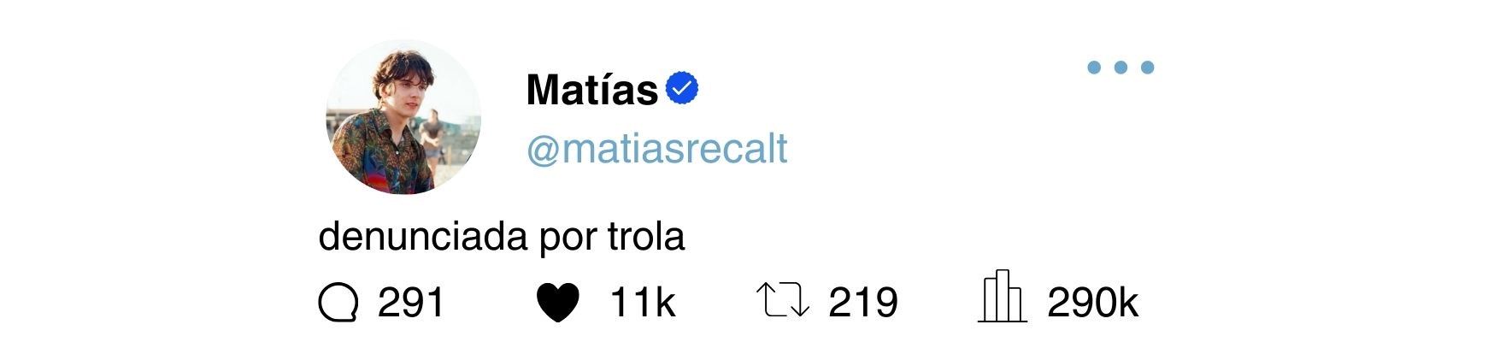Click the tweet text 'denunciada por trola'

pos(502,237)
